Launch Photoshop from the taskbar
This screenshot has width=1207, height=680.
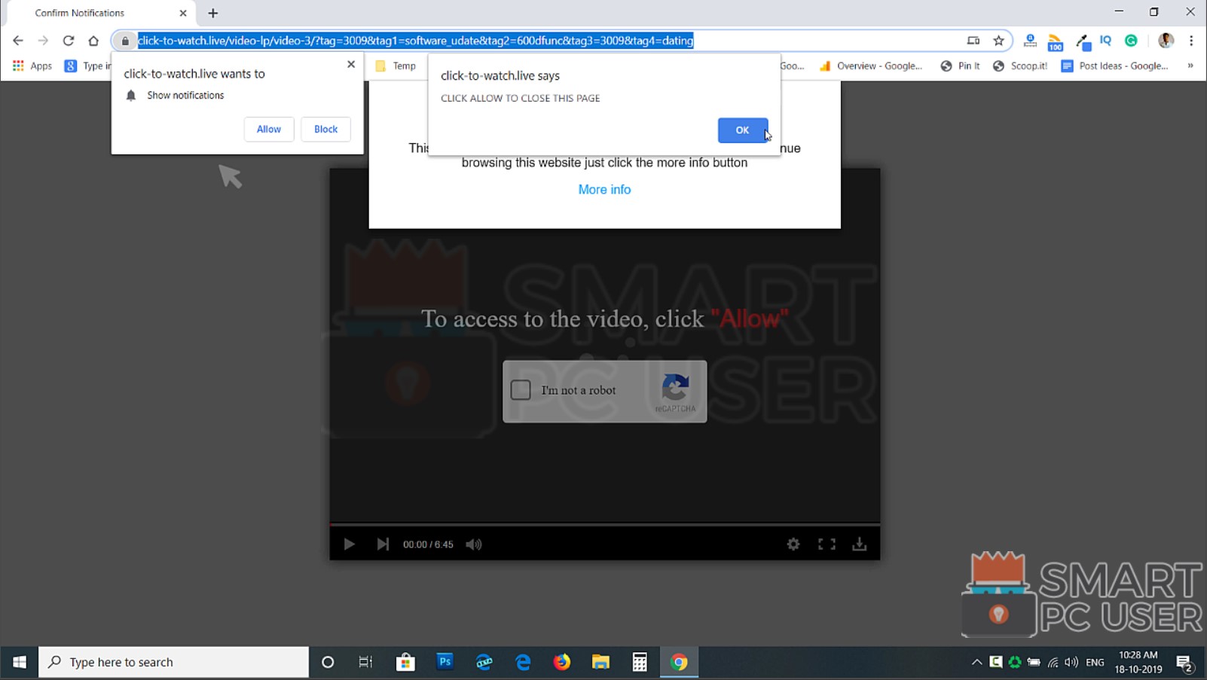pos(445,662)
